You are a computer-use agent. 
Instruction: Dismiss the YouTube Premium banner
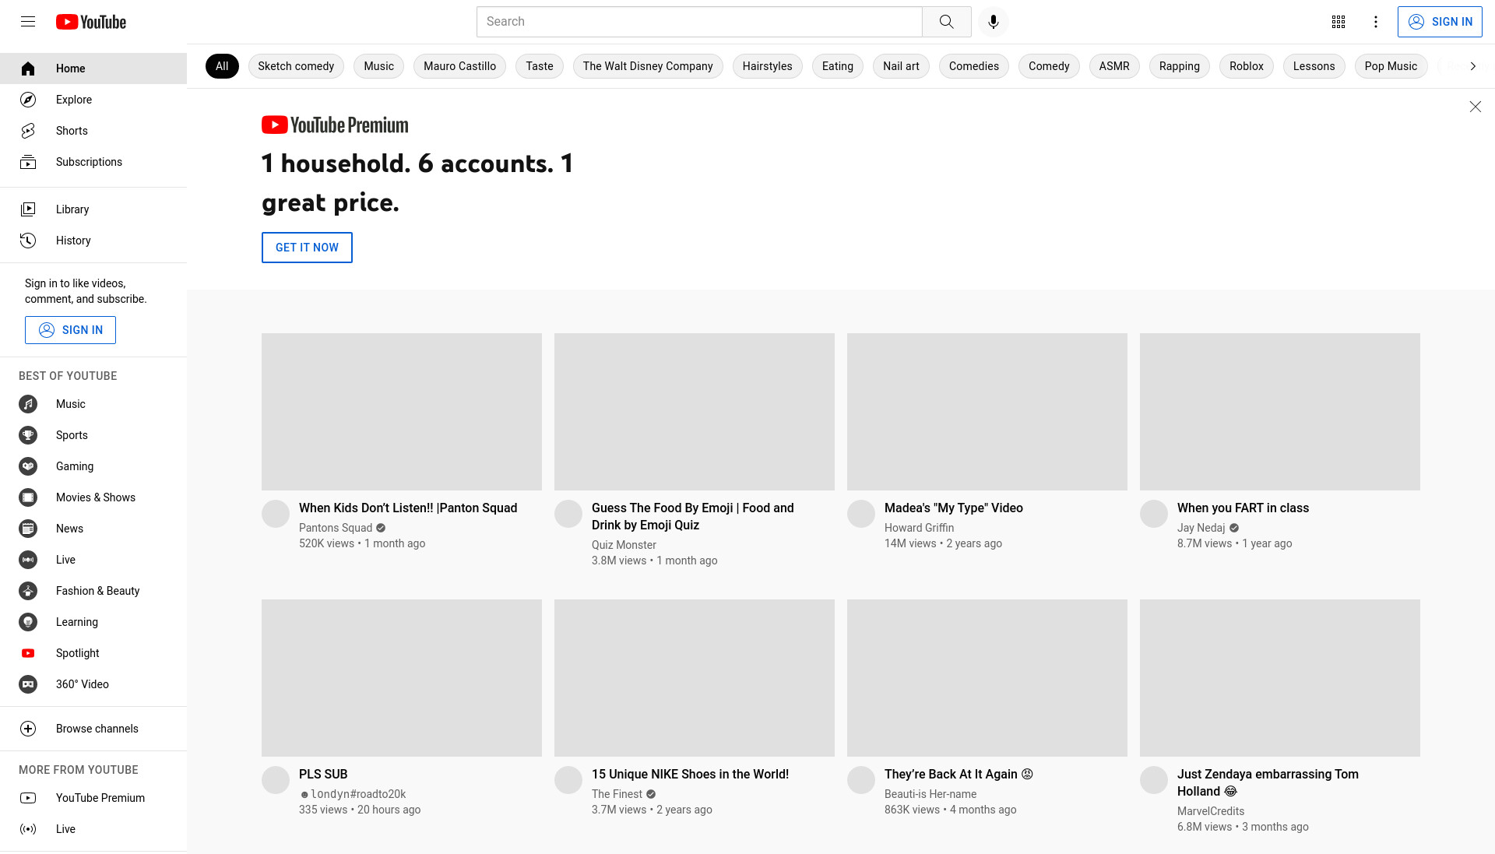click(1475, 107)
